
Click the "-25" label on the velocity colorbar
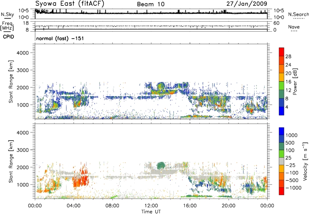(290, 165)
